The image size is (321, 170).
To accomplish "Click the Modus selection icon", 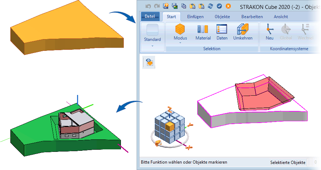I will pyautogui.click(x=180, y=30).
